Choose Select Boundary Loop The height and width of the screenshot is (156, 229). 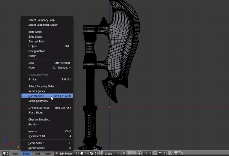[x=47, y=20]
